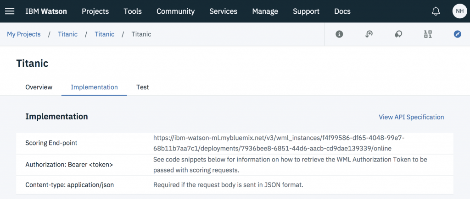This screenshot has width=470, height=199.
Task: Open the Community menu
Action: click(175, 11)
